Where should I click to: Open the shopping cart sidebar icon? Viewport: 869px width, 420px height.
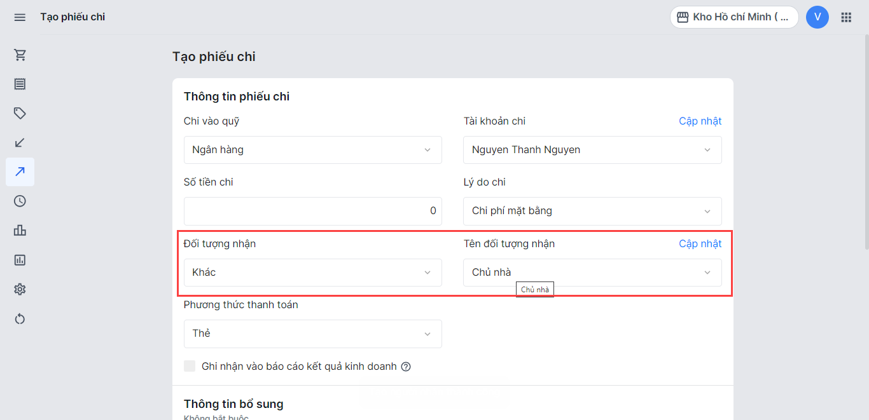(x=20, y=55)
